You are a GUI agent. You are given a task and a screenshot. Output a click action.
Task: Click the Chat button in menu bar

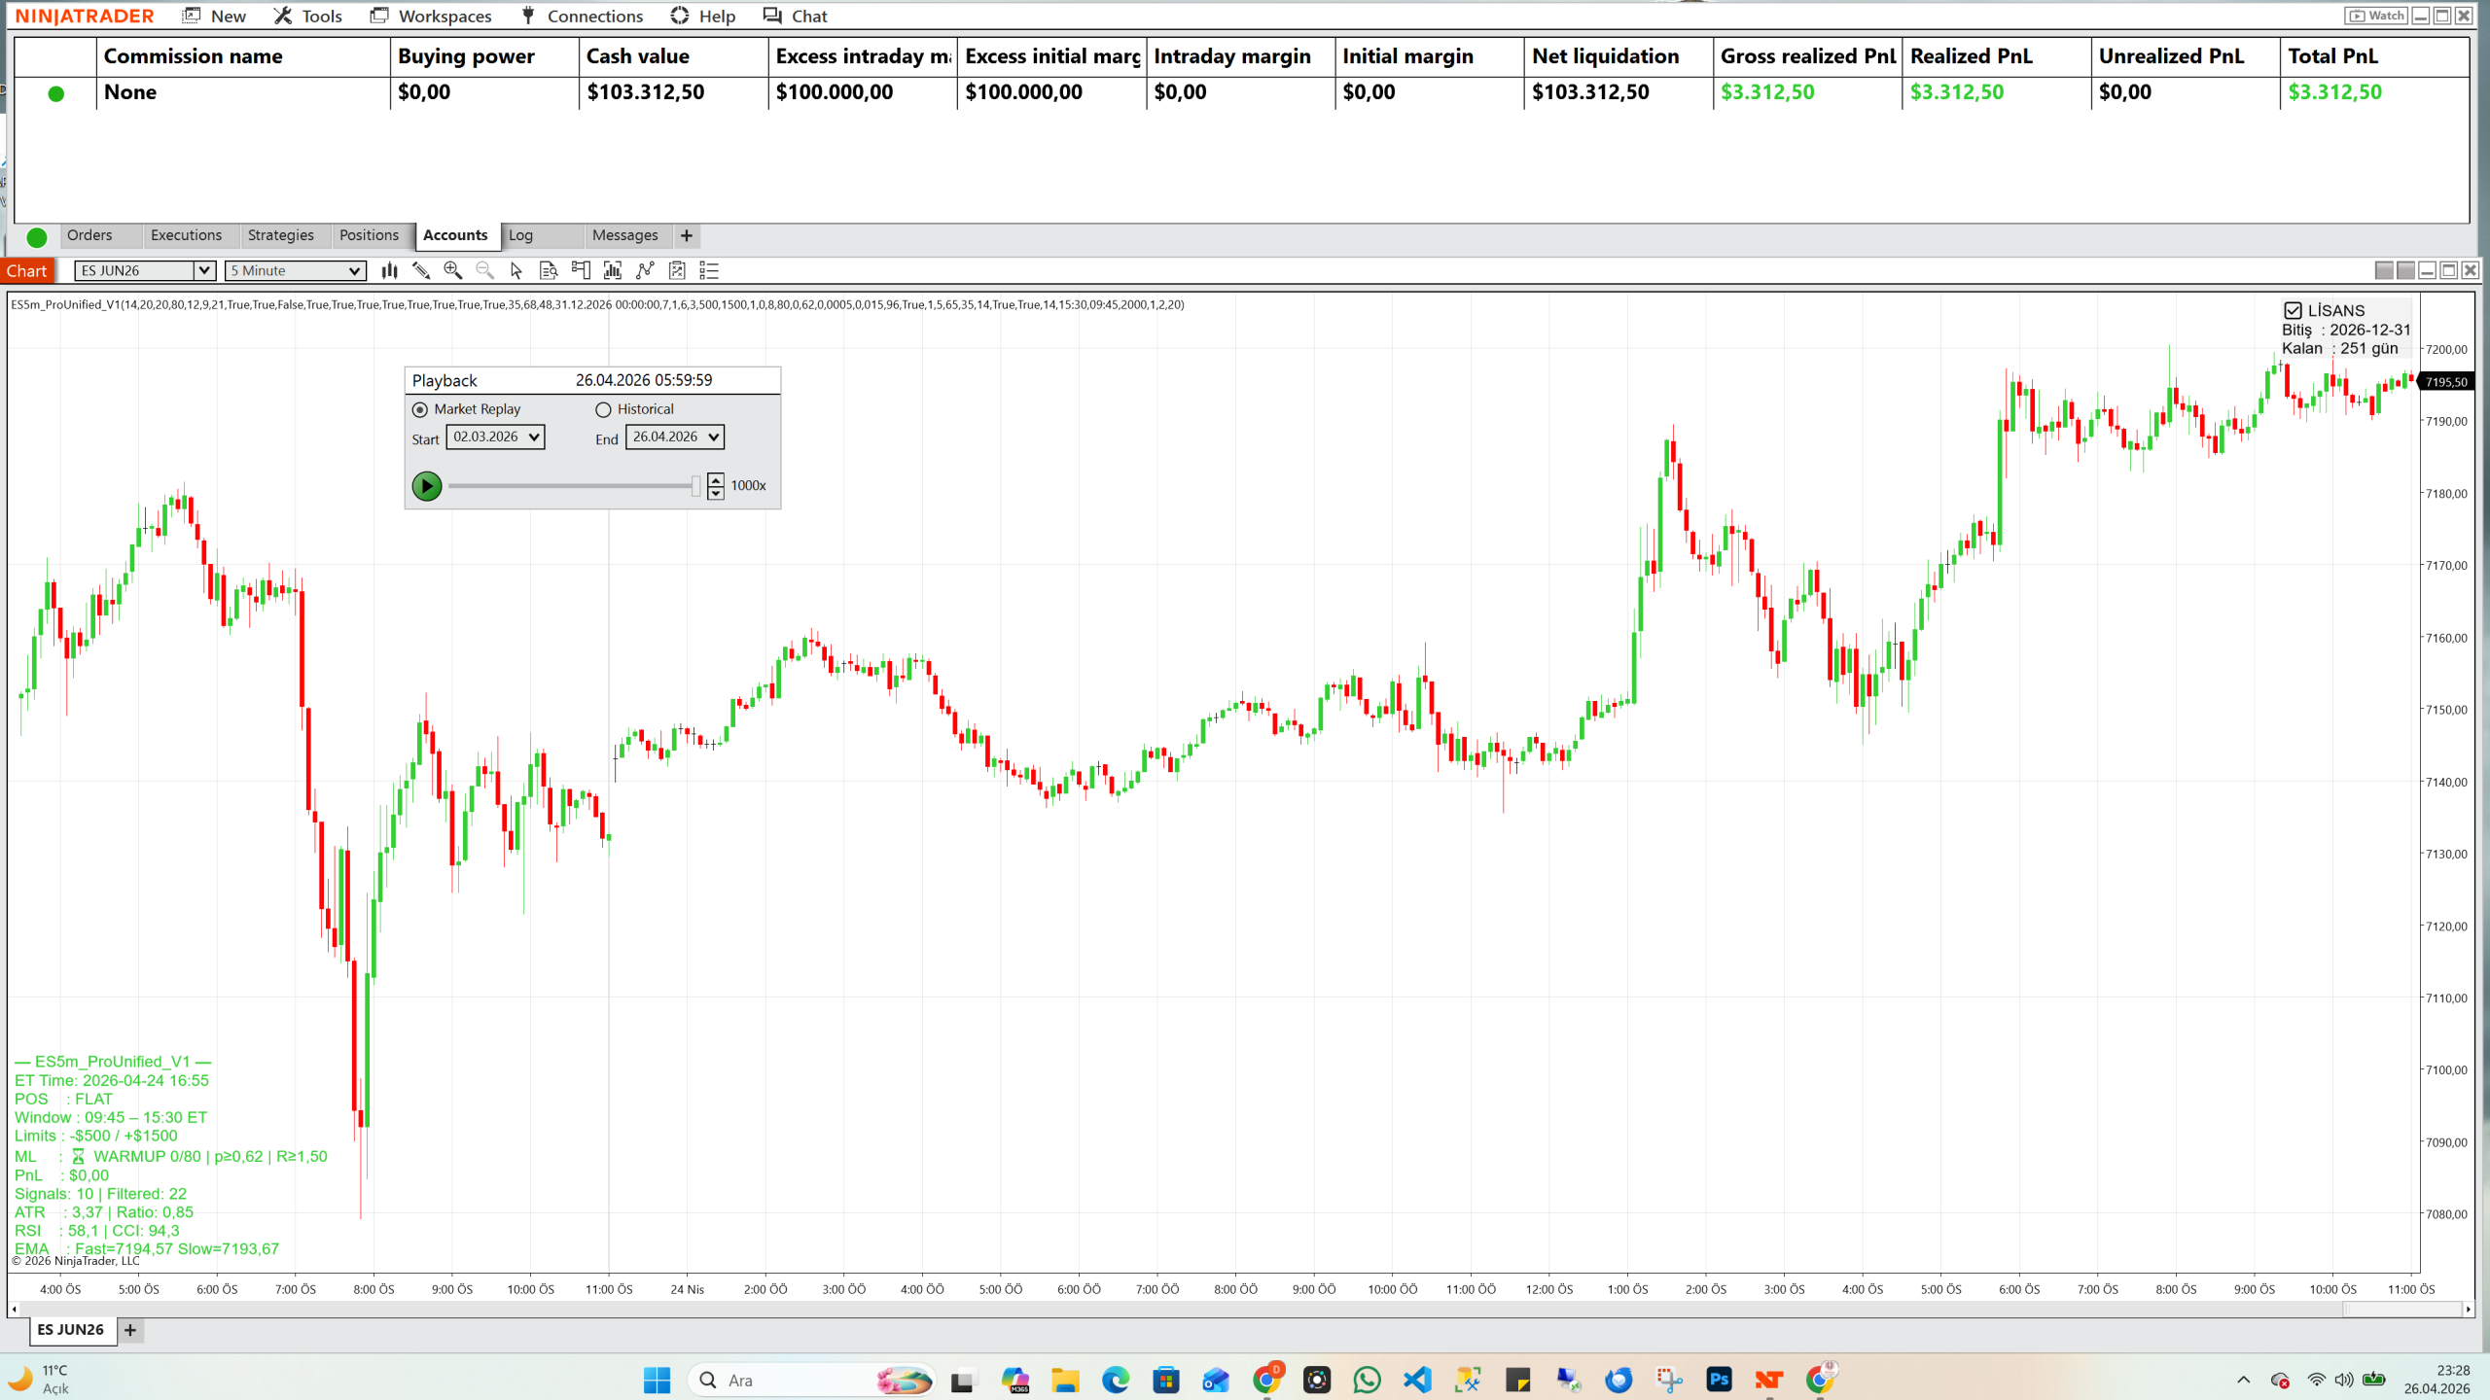(x=795, y=16)
